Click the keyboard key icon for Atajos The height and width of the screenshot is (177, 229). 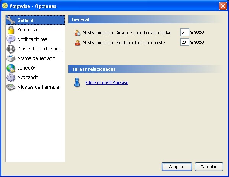point(11,58)
